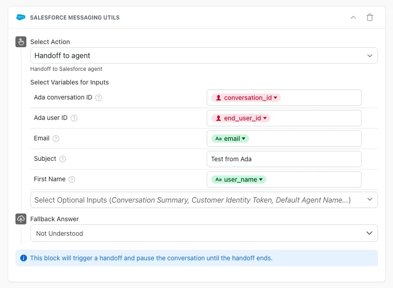Open the Not Understood fallback dropdown
Image resolution: width=393 pixels, height=288 pixels.
click(x=204, y=233)
